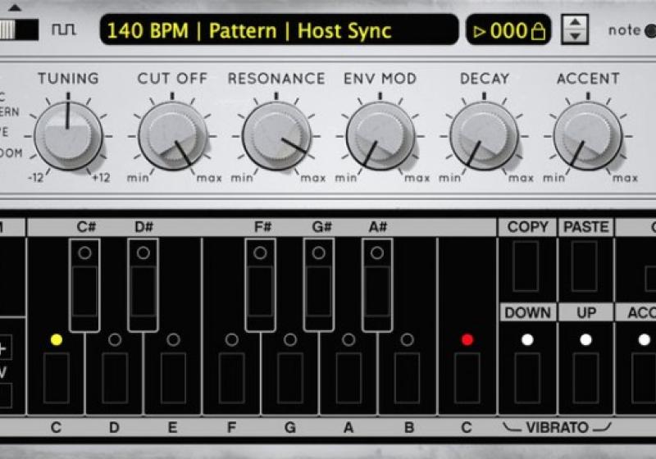This screenshot has height=459, width=656.
Task: Click the LED above the A key
Action: [x=348, y=340]
